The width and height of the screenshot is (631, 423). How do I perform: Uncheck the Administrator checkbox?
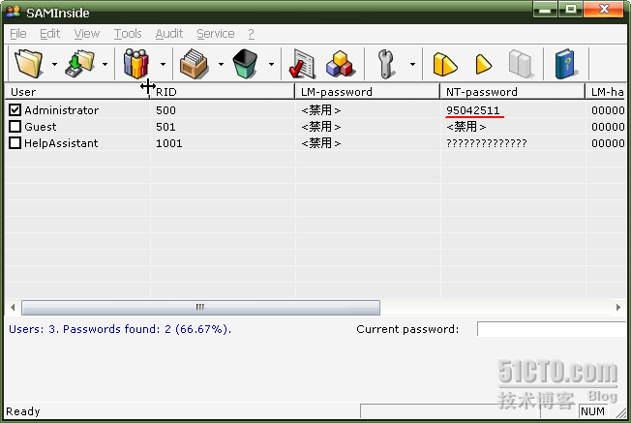click(15, 110)
